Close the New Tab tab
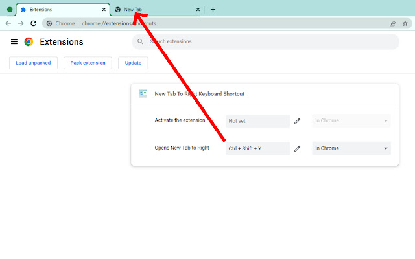The image size is (415, 259). tap(198, 10)
